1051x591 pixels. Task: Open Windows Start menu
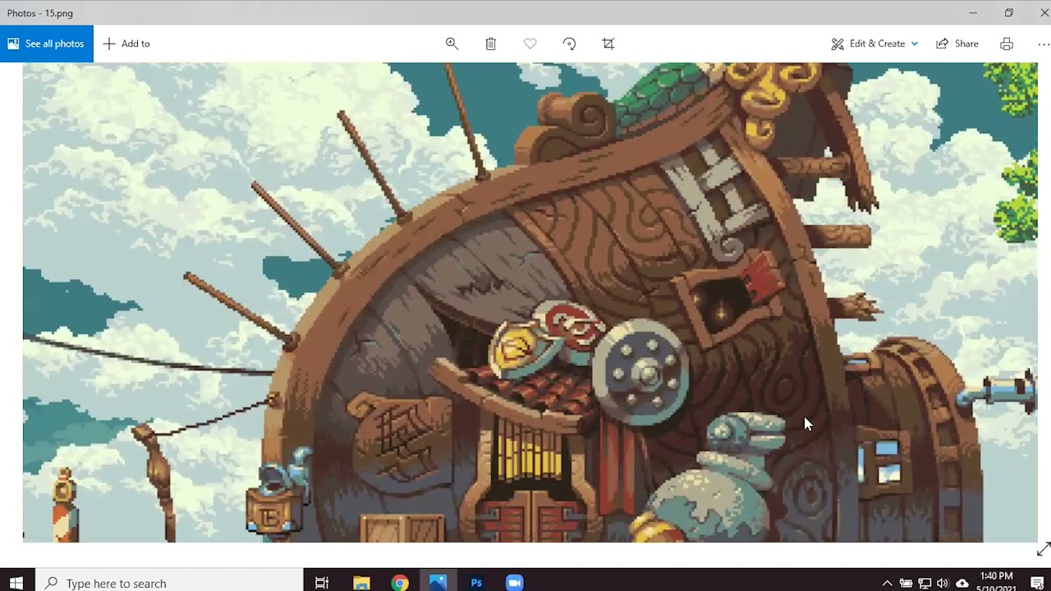tap(16, 583)
